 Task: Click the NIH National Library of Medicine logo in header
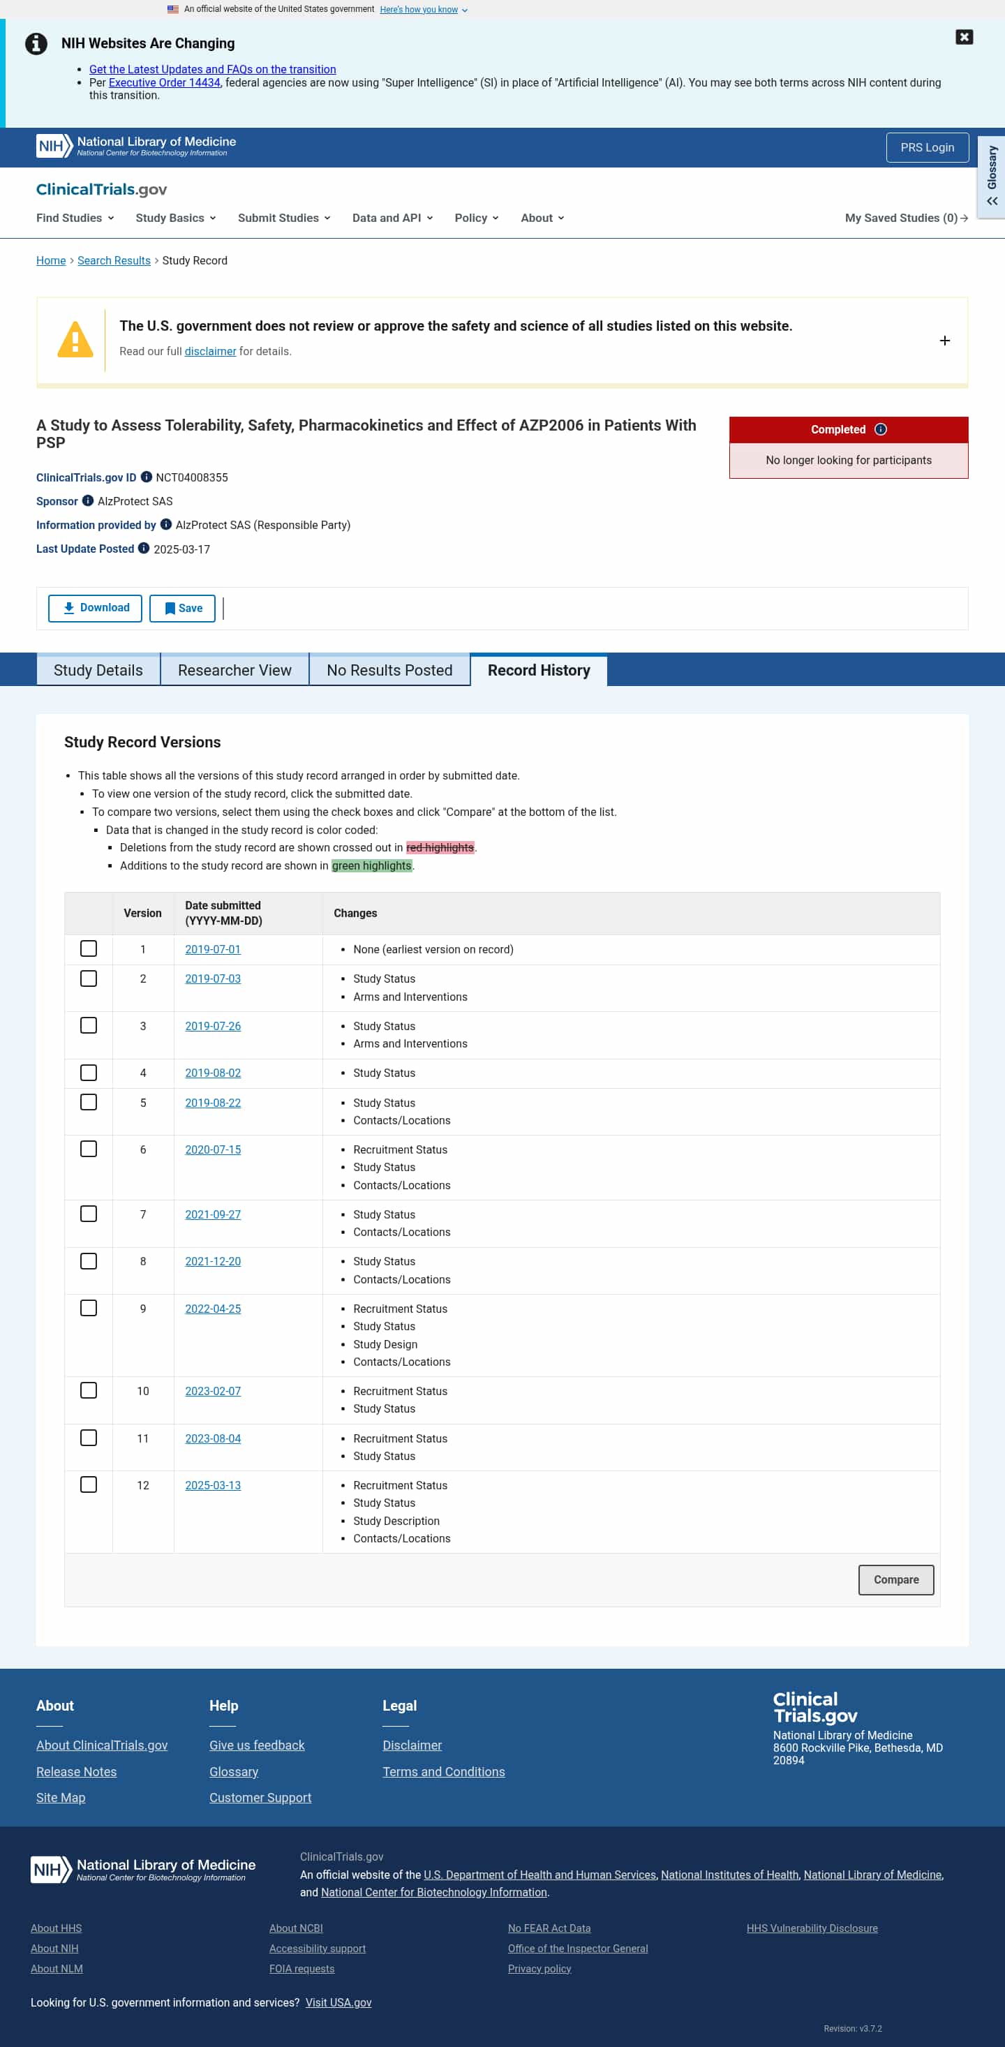[136, 147]
